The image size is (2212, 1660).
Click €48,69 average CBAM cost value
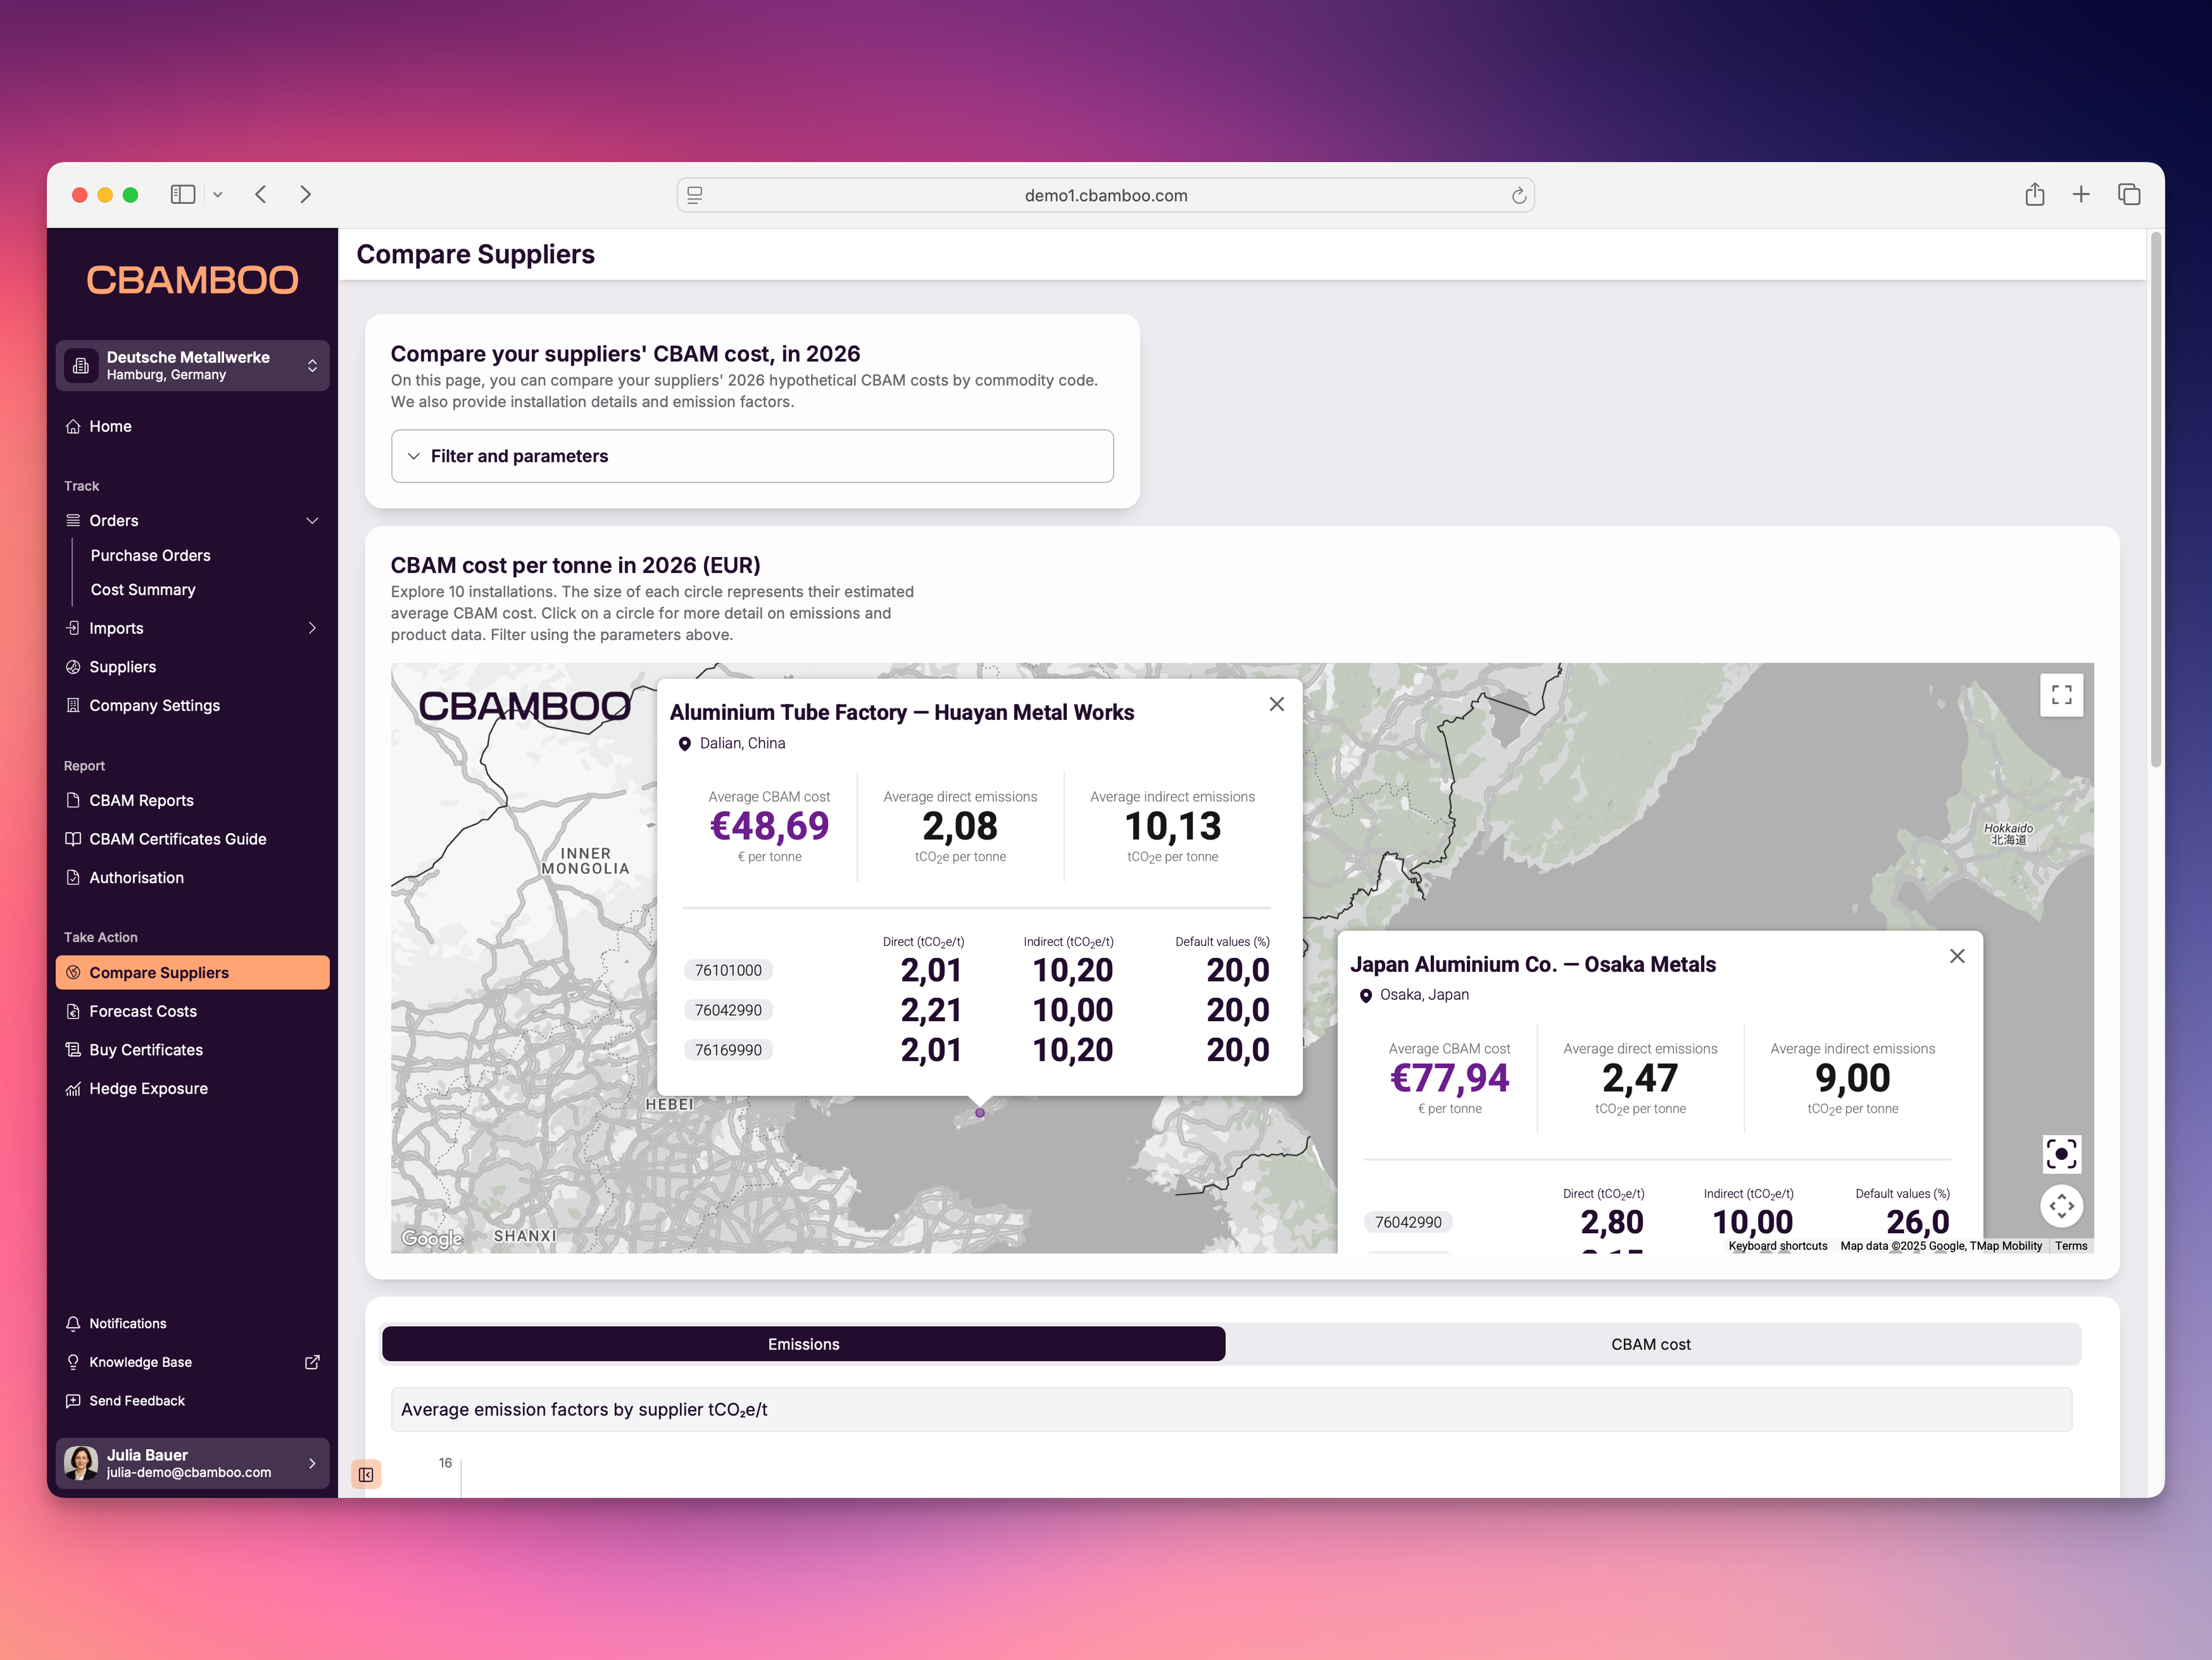(769, 826)
